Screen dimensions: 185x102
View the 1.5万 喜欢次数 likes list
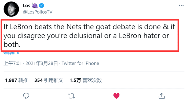(86, 80)
